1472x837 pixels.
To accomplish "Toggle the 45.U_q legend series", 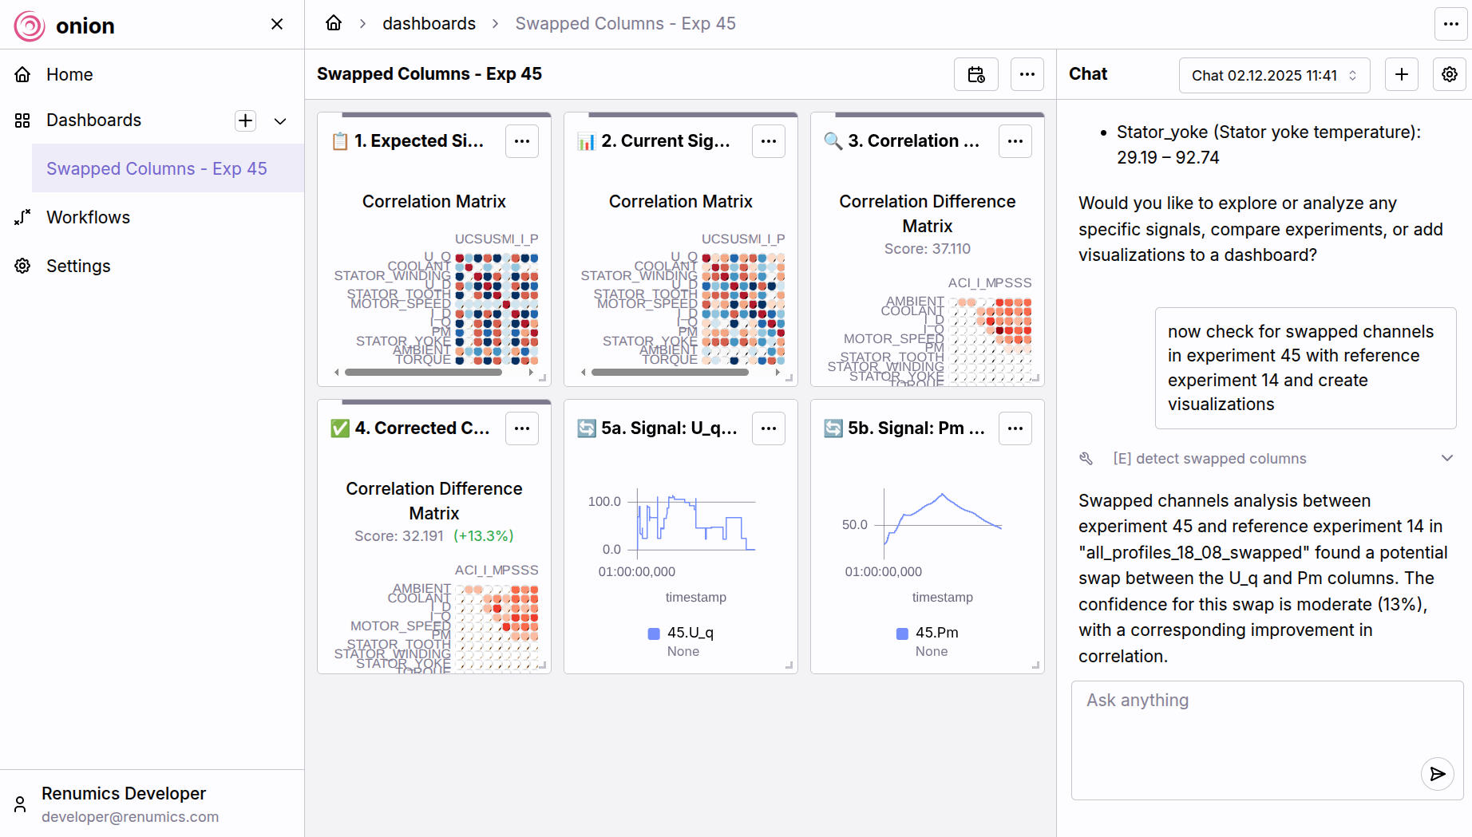I will coord(682,633).
